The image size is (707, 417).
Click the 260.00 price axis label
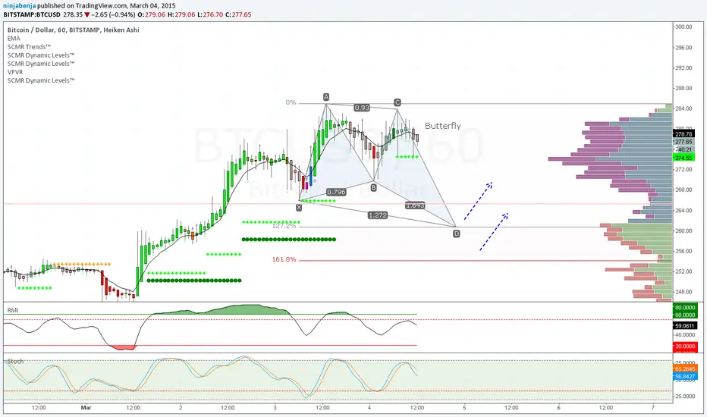(x=683, y=230)
